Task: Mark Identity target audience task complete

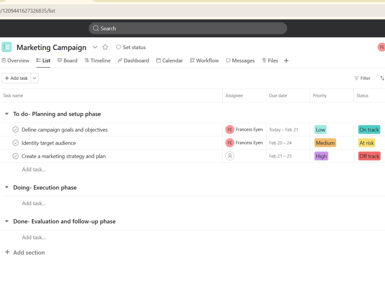Action: [x=15, y=143]
